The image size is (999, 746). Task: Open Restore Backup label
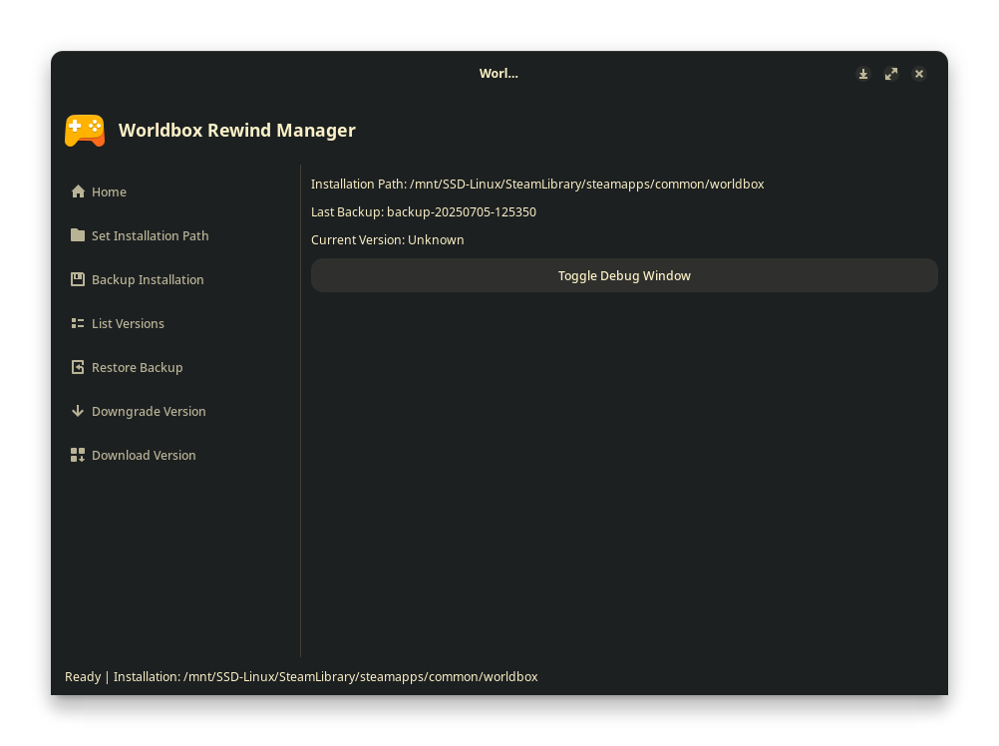point(137,368)
